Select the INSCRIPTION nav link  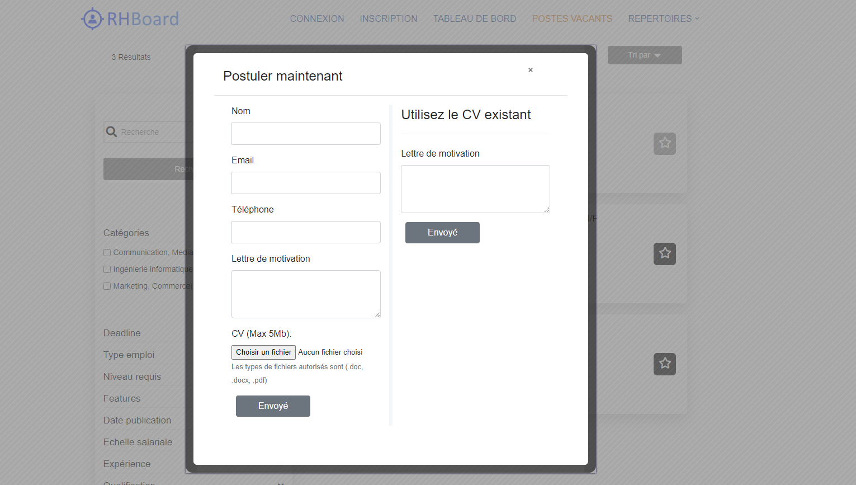point(389,19)
